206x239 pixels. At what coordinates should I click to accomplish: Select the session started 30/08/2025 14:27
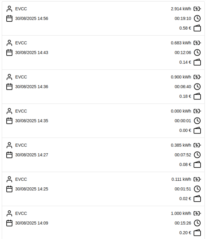click(32, 155)
